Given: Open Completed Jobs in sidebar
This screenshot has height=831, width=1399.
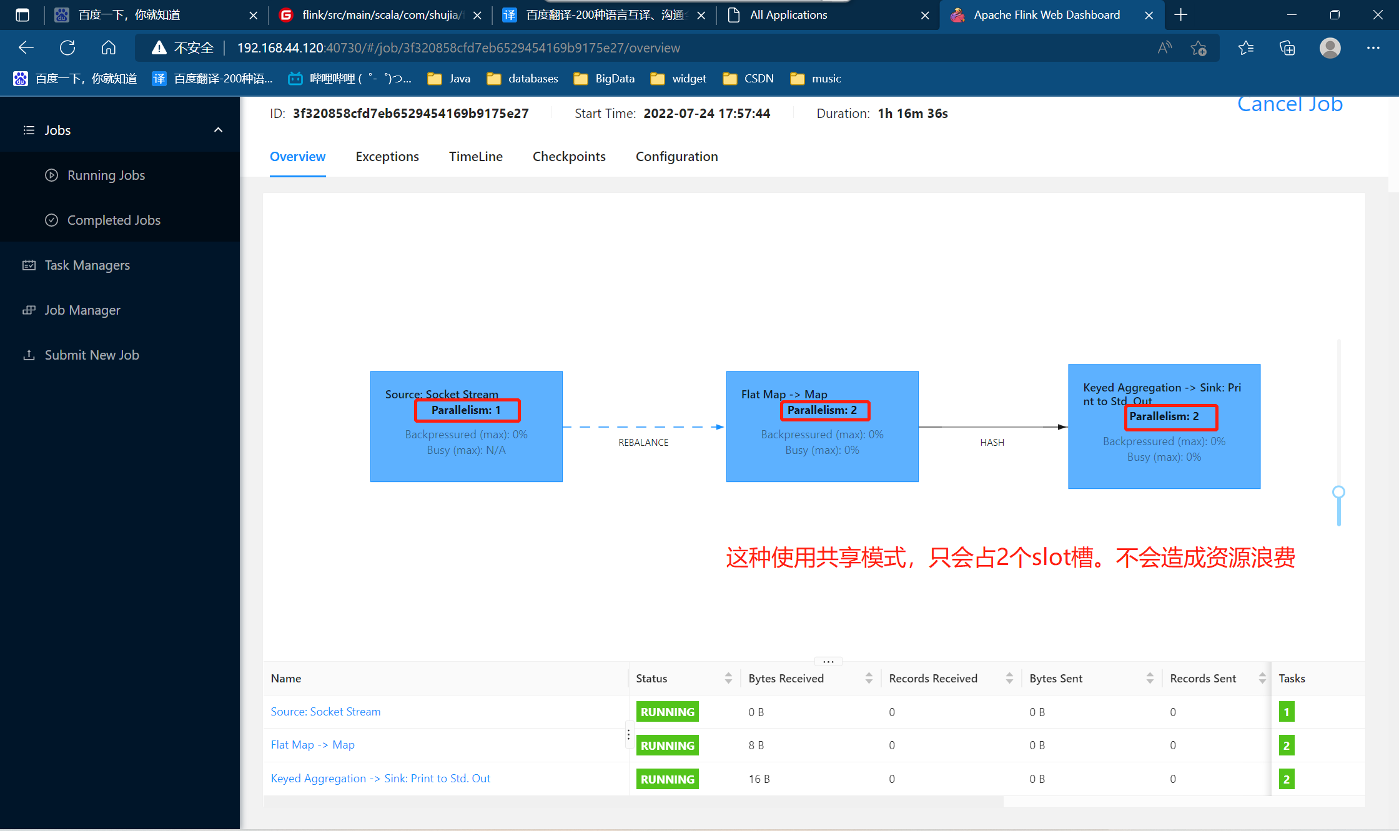Looking at the screenshot, I should [114, 220].
